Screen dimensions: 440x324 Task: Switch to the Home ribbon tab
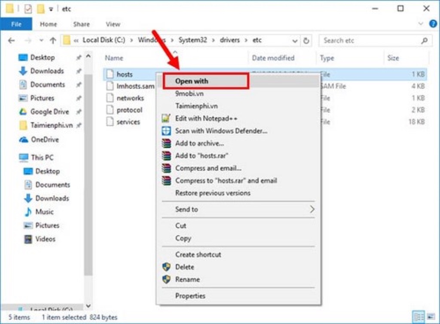point(48,24)
